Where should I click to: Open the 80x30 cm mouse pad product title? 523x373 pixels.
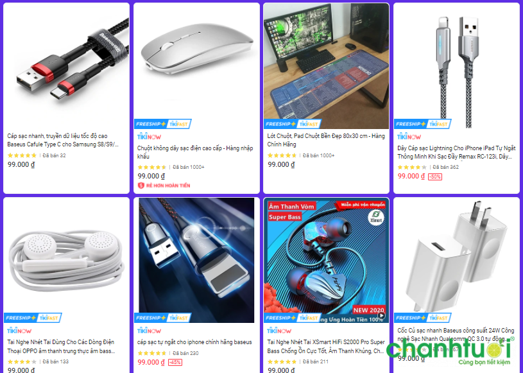pyautogui.click(x=326, y=140)
